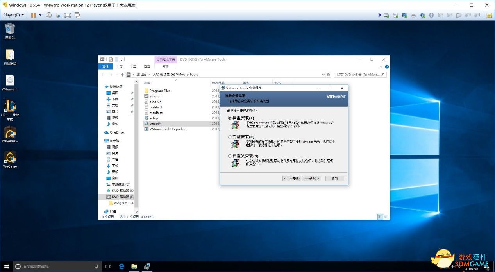Click the Explorer search box
This screenshot has width=495, height=272.
pyautogui.click(x=360, y=75)
